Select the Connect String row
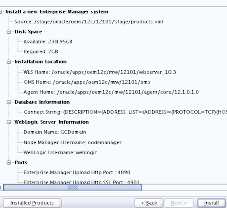 (125, 112)
